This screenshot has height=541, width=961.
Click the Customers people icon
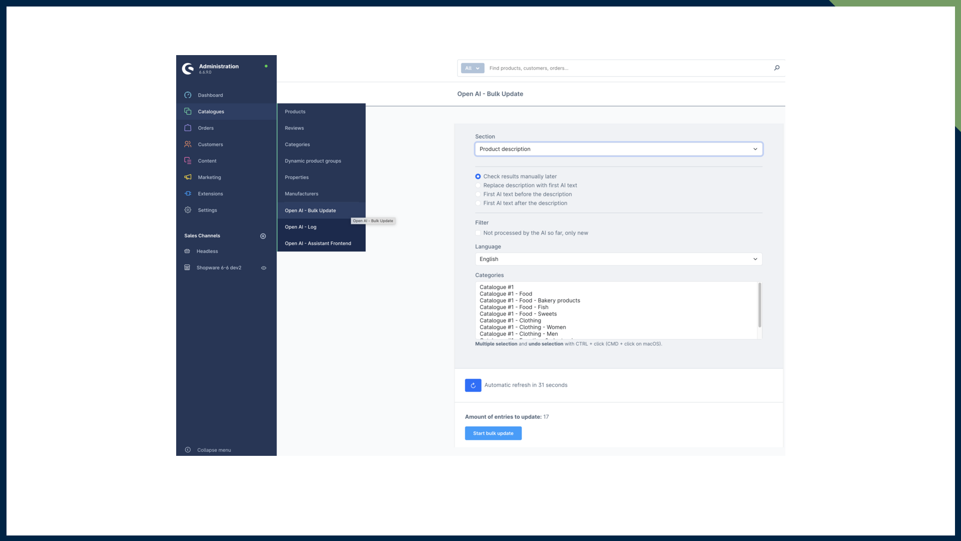(188, 144)
